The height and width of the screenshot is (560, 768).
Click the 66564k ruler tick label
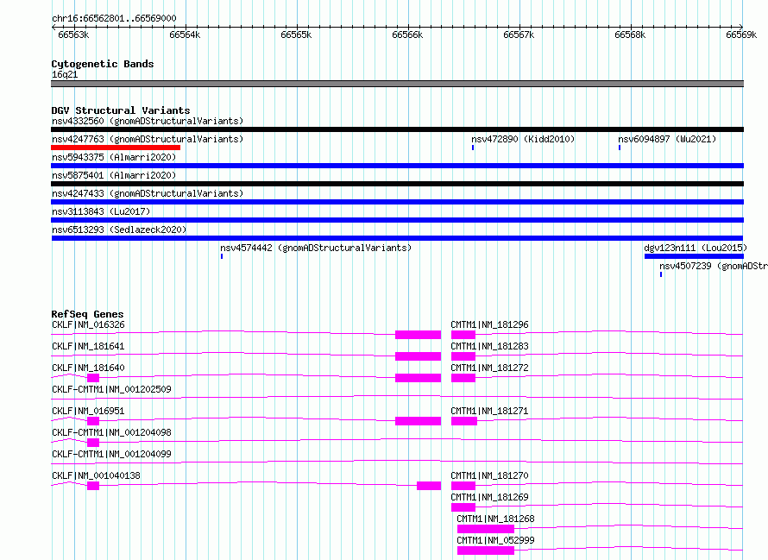coord(185,35)
